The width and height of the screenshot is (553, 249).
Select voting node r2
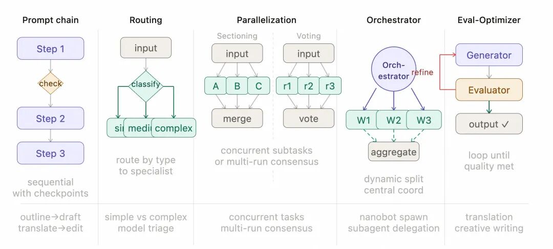(308, 86)
